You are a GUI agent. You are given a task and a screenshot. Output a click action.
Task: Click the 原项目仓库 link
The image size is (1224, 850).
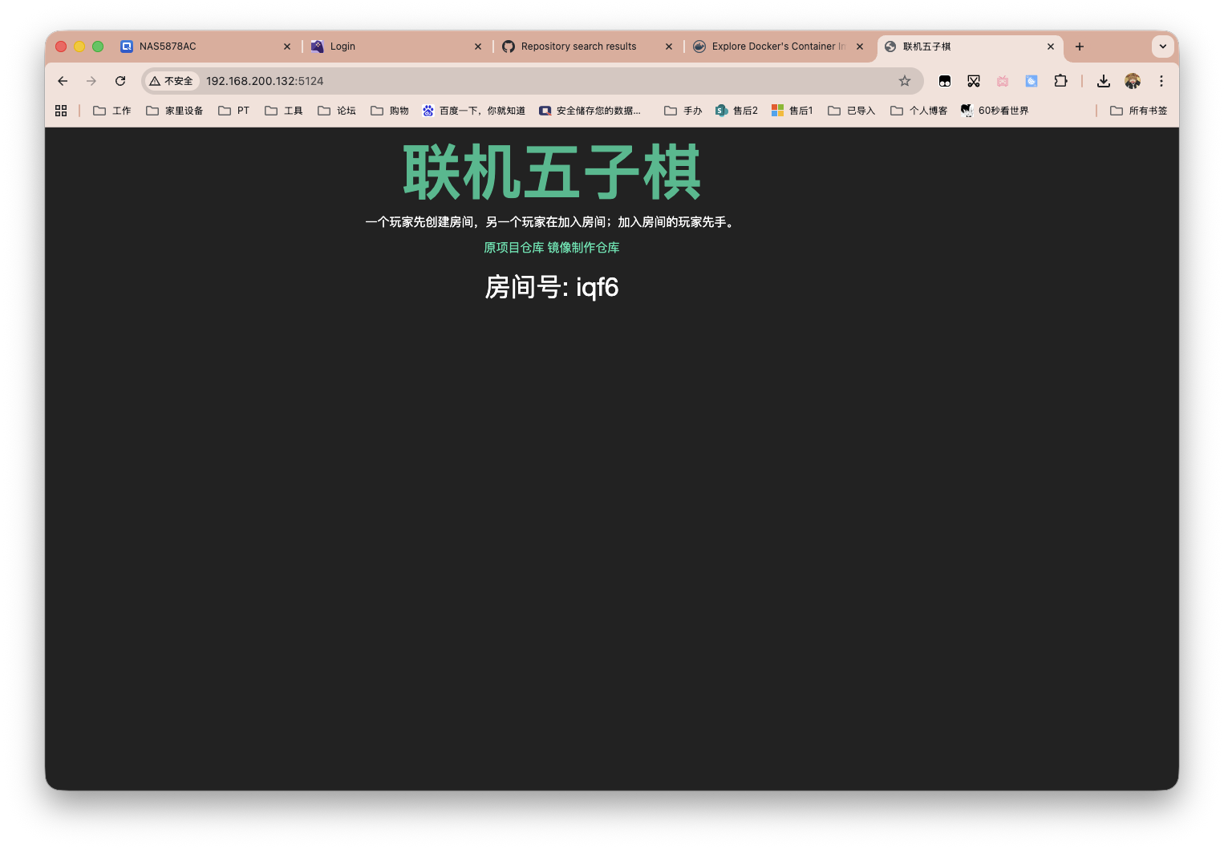513,248
